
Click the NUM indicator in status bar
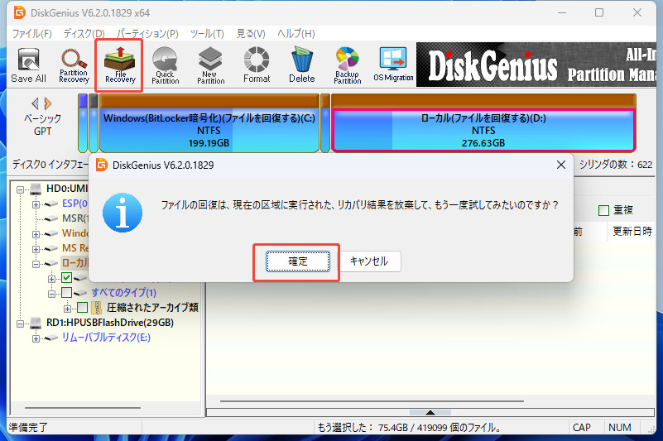pos(619,428)
